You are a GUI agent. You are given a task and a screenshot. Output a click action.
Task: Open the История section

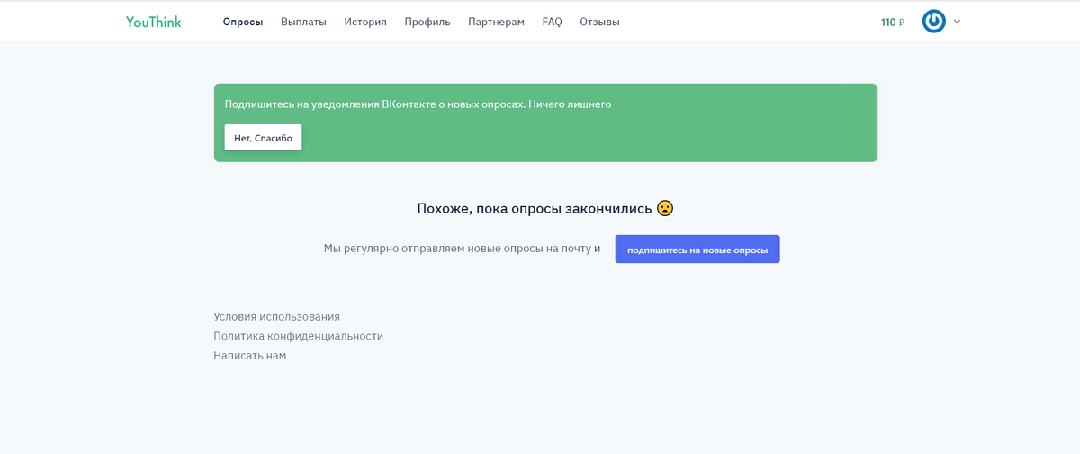[365, 22]
